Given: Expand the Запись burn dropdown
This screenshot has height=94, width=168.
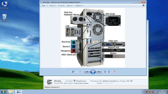Looking at the screenshot, I should [x=70, y=5].
